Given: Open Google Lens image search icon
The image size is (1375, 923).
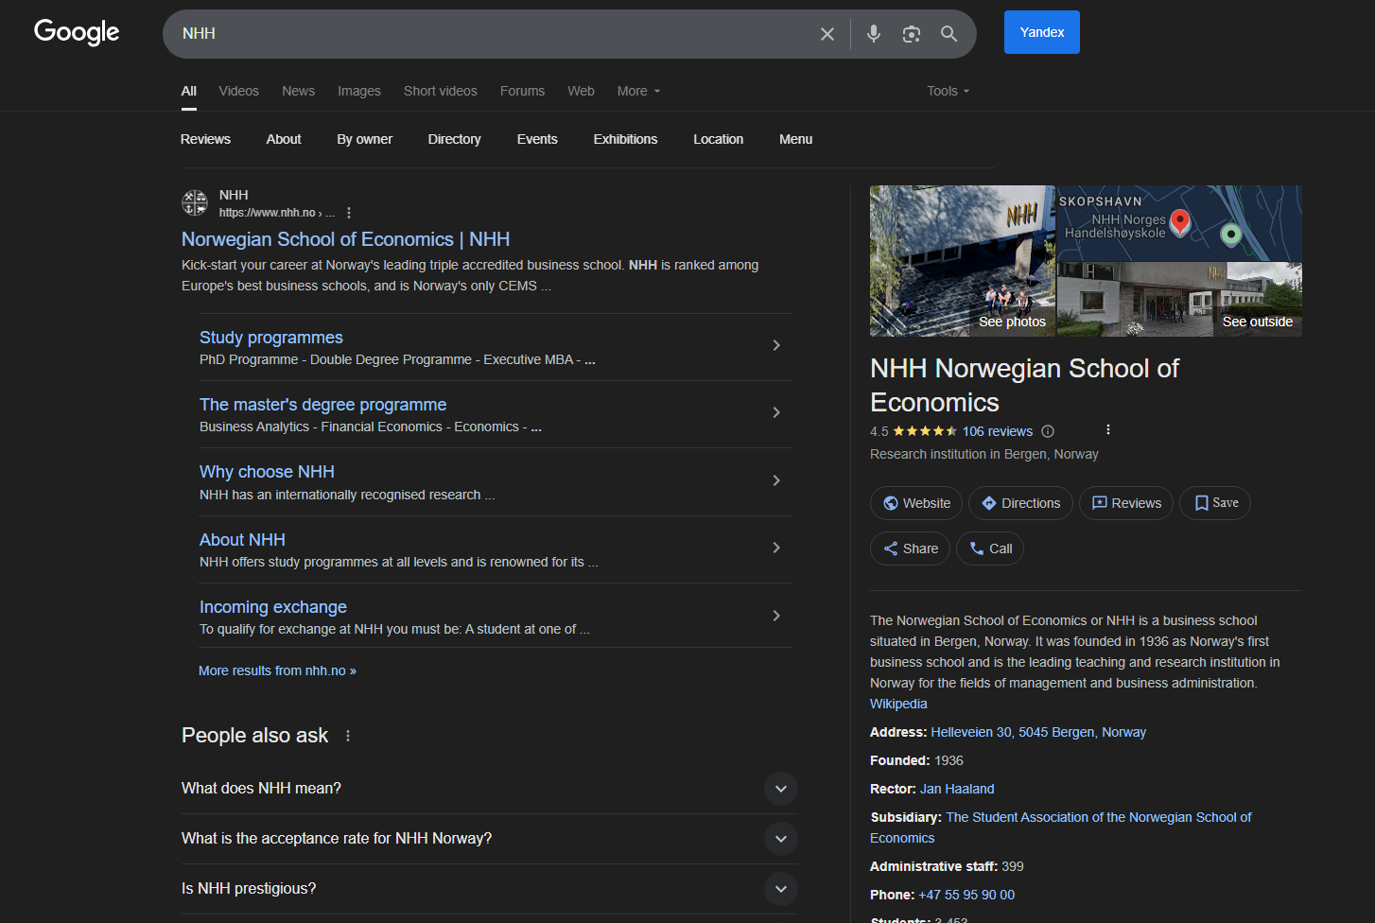Looking at the screenshot, I should pos(912,34).
